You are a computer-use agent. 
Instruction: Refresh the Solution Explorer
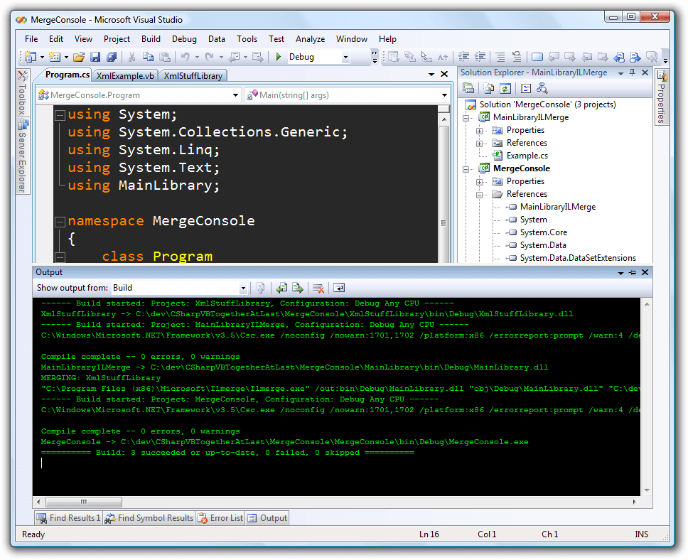[505, 87]
